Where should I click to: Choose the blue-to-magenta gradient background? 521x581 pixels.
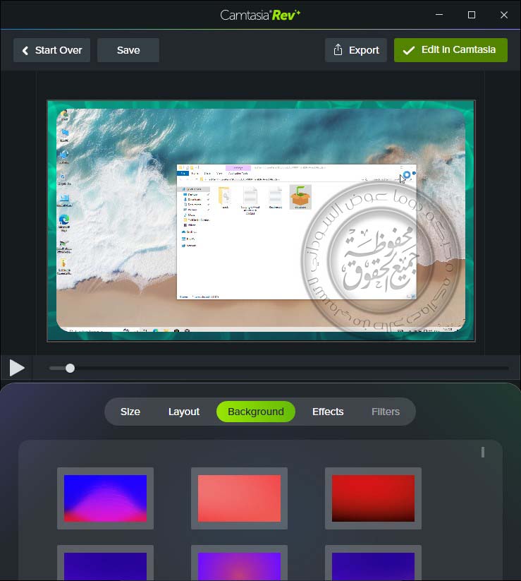[x=105, y=498]
